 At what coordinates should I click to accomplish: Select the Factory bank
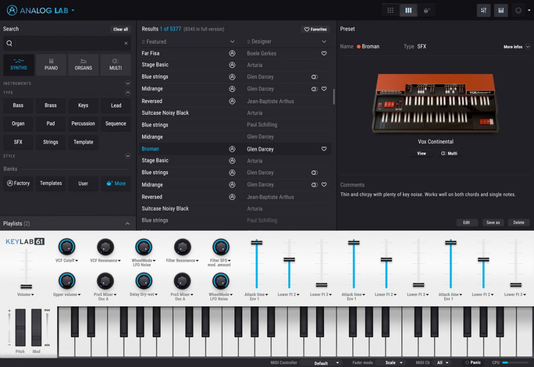18,183
